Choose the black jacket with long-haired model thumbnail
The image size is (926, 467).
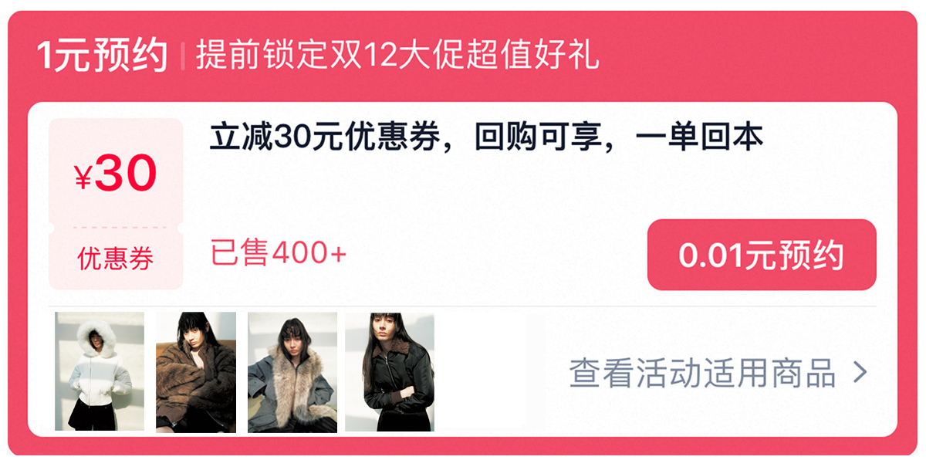click(x=390, y=371)
